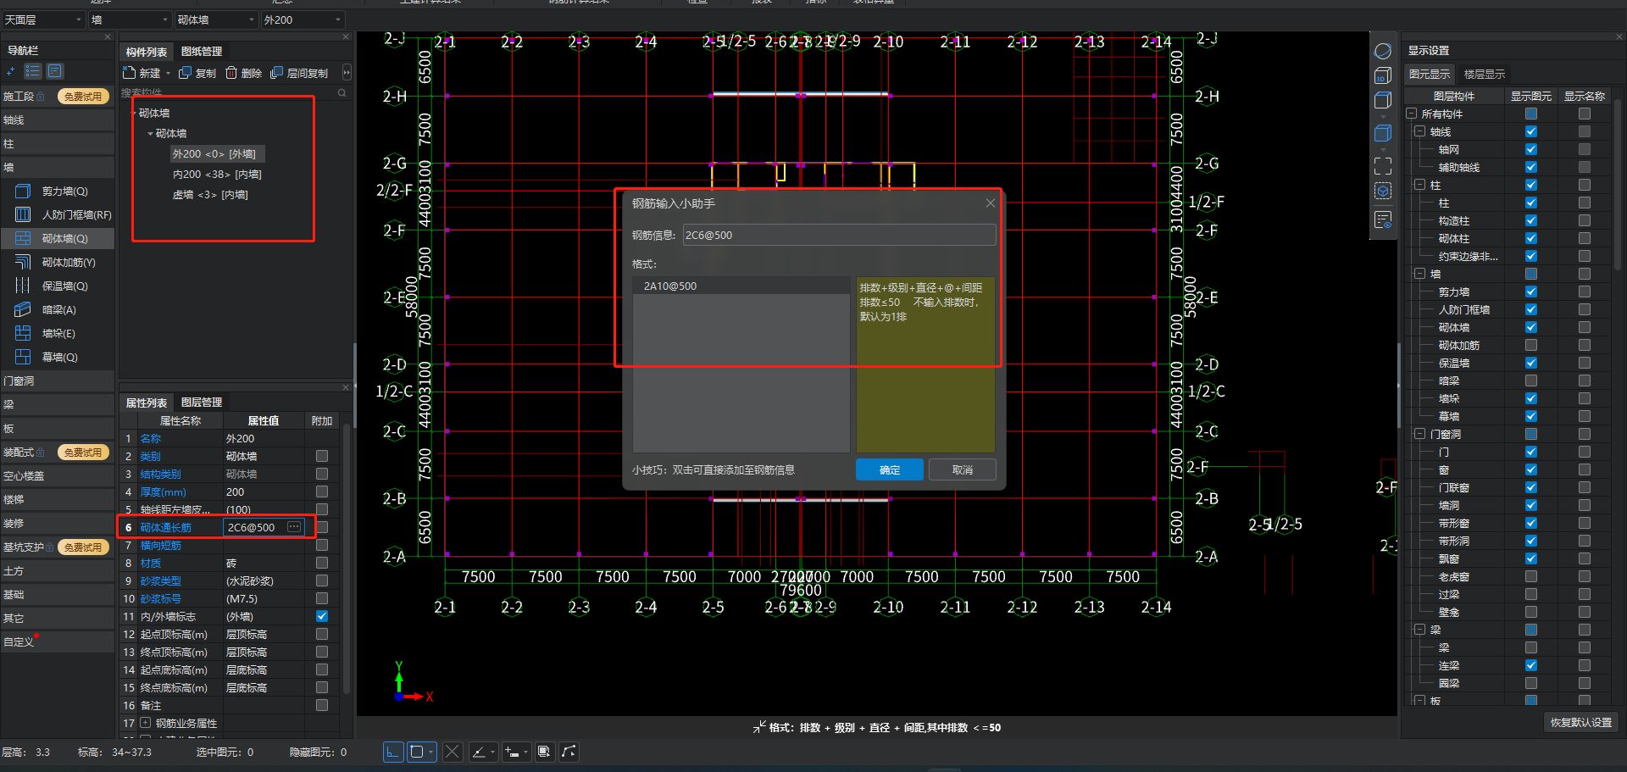Open display settings list icon with eye

(1383, 220)
